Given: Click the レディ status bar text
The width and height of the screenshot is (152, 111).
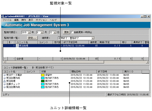Looking at the screenshot, I should pos(6,95).
